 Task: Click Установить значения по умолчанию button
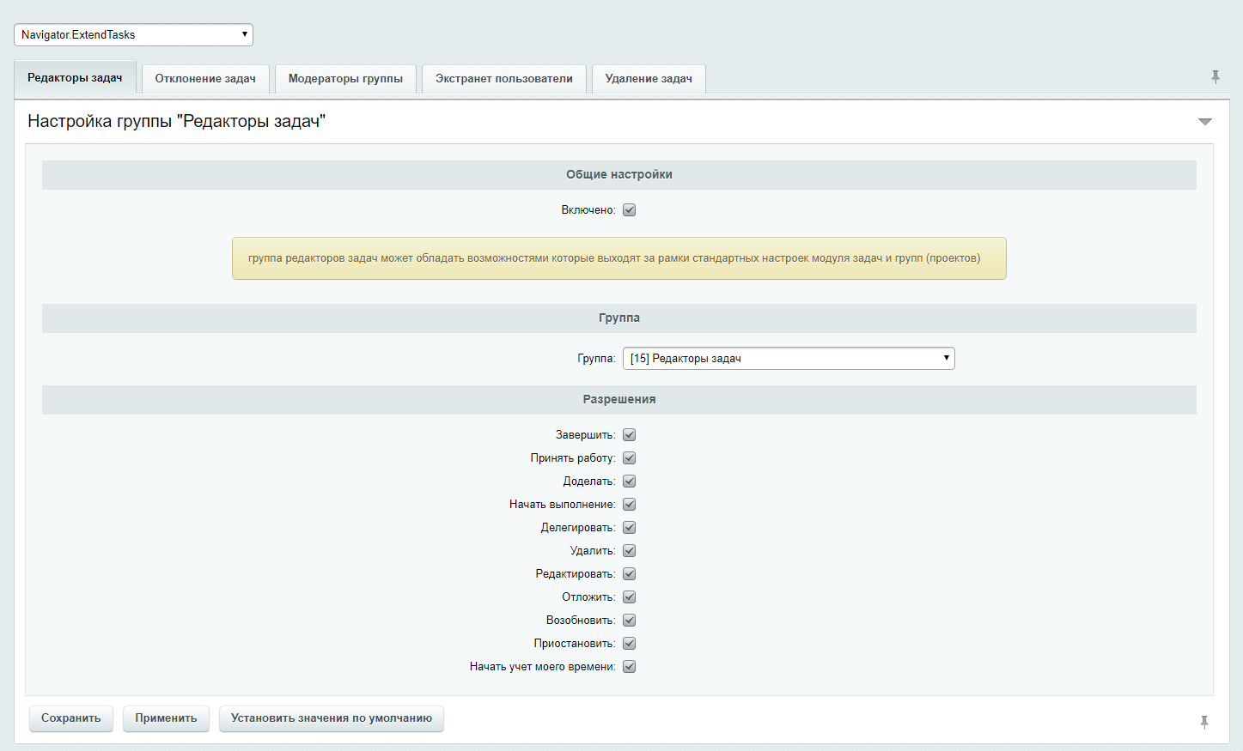click(332, 718)
